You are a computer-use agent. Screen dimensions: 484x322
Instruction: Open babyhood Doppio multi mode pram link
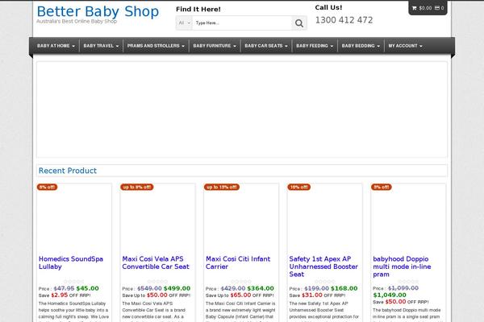tap(402, 266)
